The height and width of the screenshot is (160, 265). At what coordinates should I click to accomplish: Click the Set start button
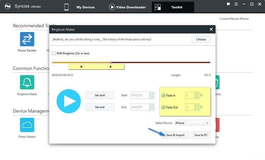tap(100, 95)
